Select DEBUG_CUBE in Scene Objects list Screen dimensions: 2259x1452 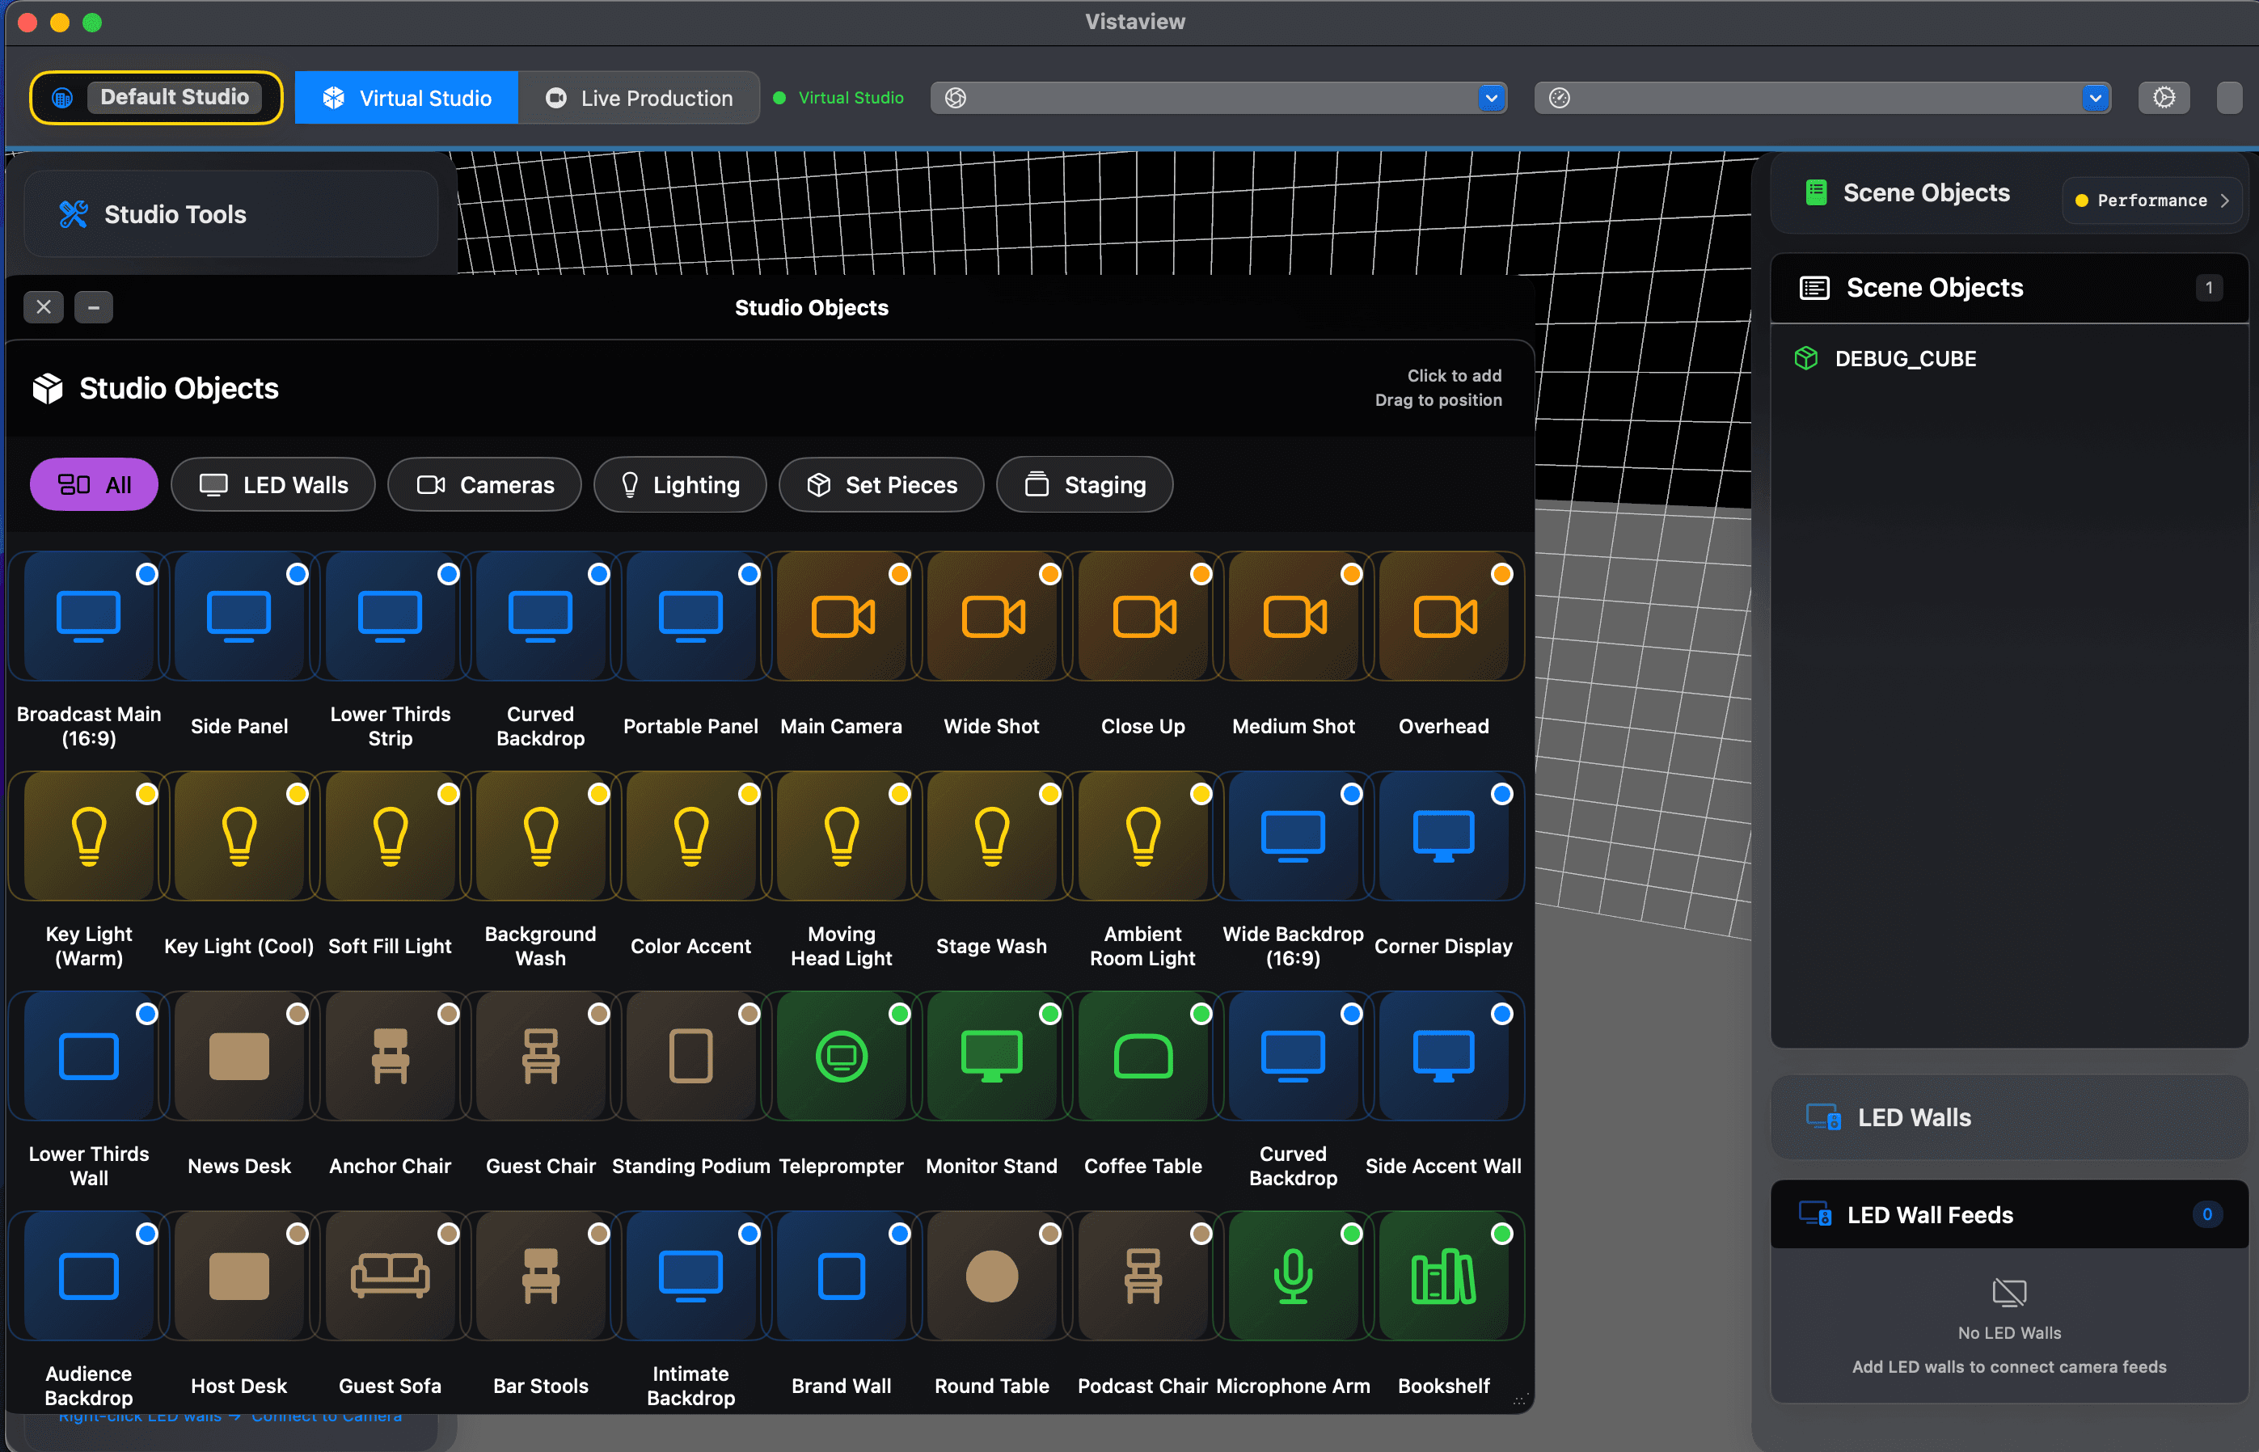[1905, 359]
